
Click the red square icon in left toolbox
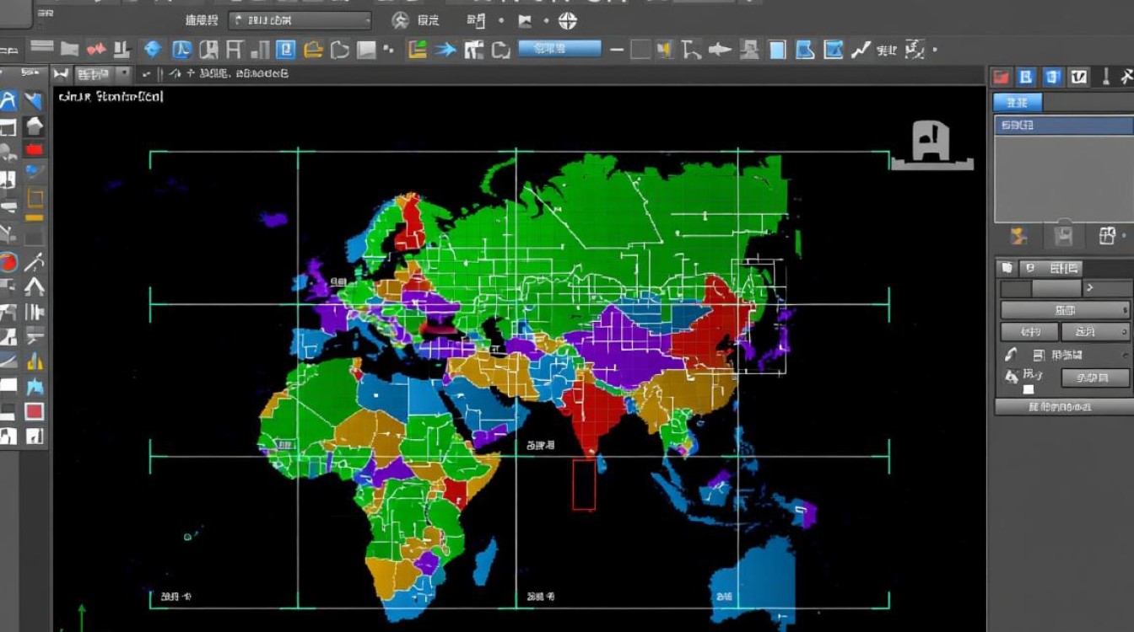tap(34, 411)
